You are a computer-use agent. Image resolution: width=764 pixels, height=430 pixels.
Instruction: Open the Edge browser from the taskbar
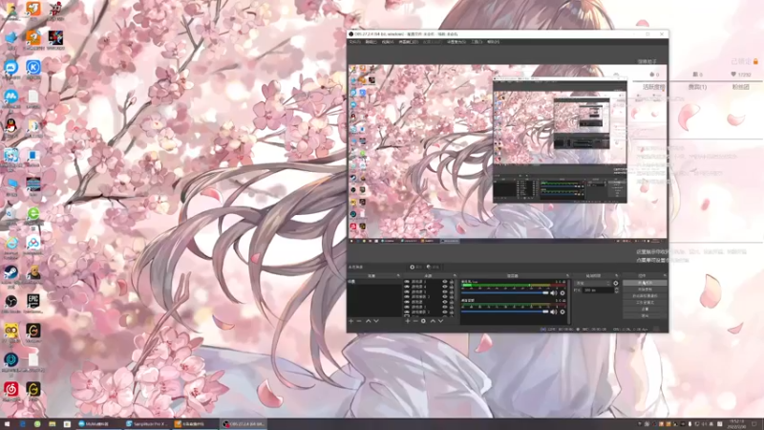[x=22, y=424]
